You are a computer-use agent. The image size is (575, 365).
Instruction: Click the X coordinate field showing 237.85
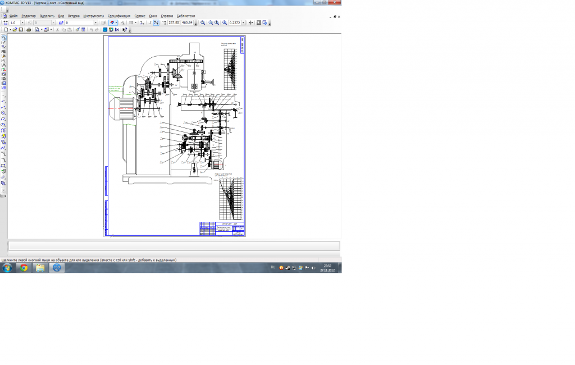pos(174,23)
